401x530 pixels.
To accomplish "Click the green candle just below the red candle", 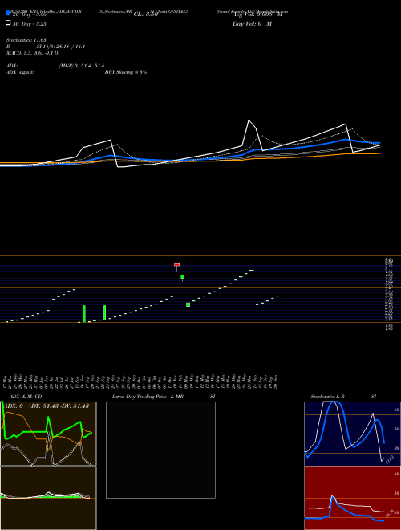I will [183, 277].
